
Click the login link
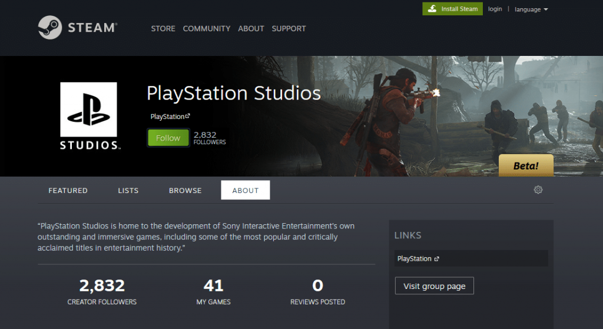tap(495, 9)
